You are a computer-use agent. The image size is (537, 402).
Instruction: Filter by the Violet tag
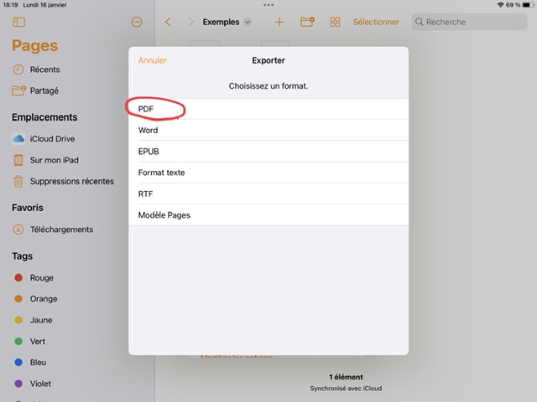click(40, 384)
